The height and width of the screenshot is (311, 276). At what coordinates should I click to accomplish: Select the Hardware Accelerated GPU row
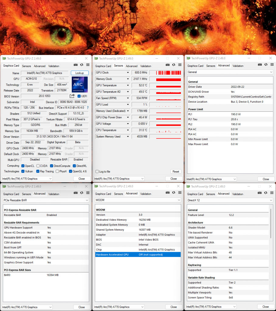(138, 255)
